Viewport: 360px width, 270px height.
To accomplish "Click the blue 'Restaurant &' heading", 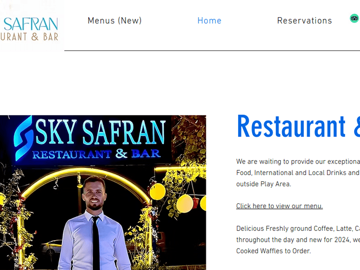I will (298, 127).
